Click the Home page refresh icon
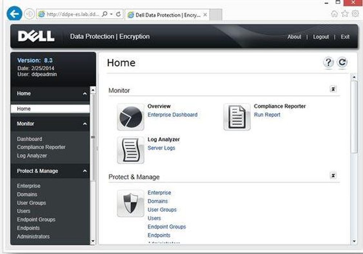Image resolution: width=363 pixels, height=254 pixels. [x=342, y=63]
